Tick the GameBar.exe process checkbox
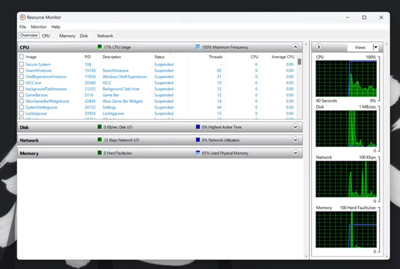This screenshot has height=269, width=400. point(21,95)
